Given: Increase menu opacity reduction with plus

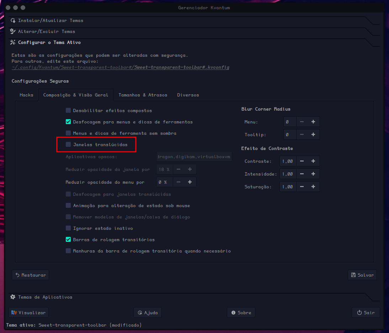Looking at the screenshot, I should [190, 182].
